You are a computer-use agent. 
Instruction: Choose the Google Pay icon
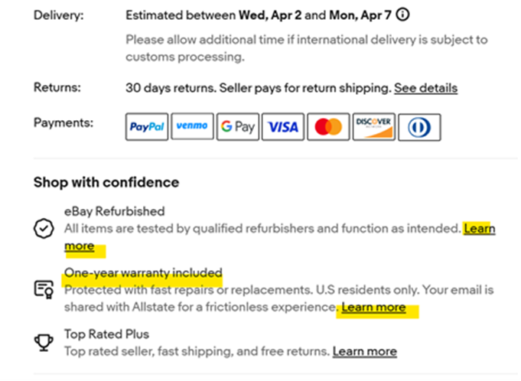236,127
